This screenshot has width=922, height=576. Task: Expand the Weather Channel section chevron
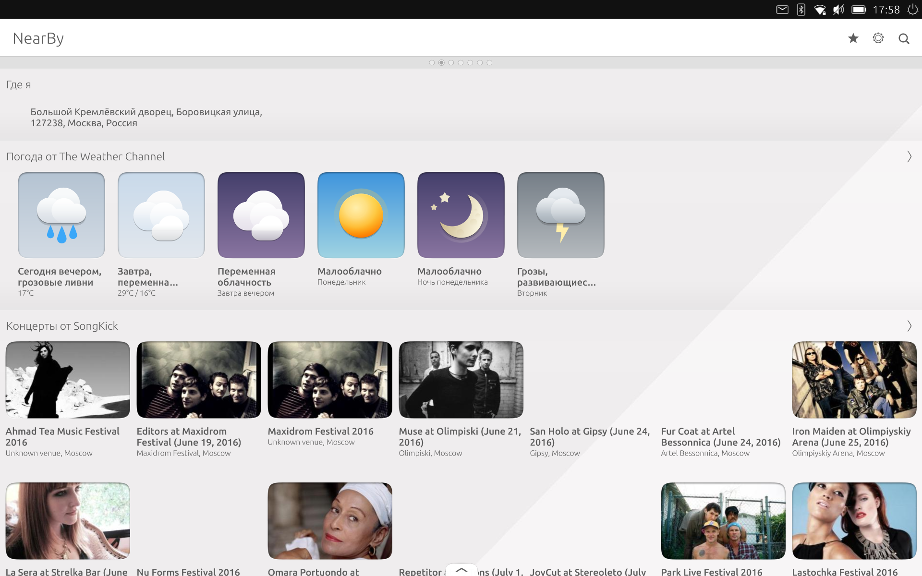[x=909, y=156]
